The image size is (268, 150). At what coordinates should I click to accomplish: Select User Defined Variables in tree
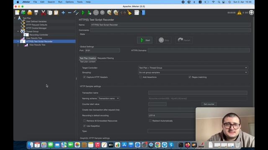click(36, 21)
